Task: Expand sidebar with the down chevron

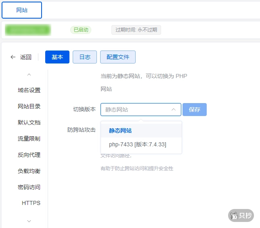Action: (29, 221)
